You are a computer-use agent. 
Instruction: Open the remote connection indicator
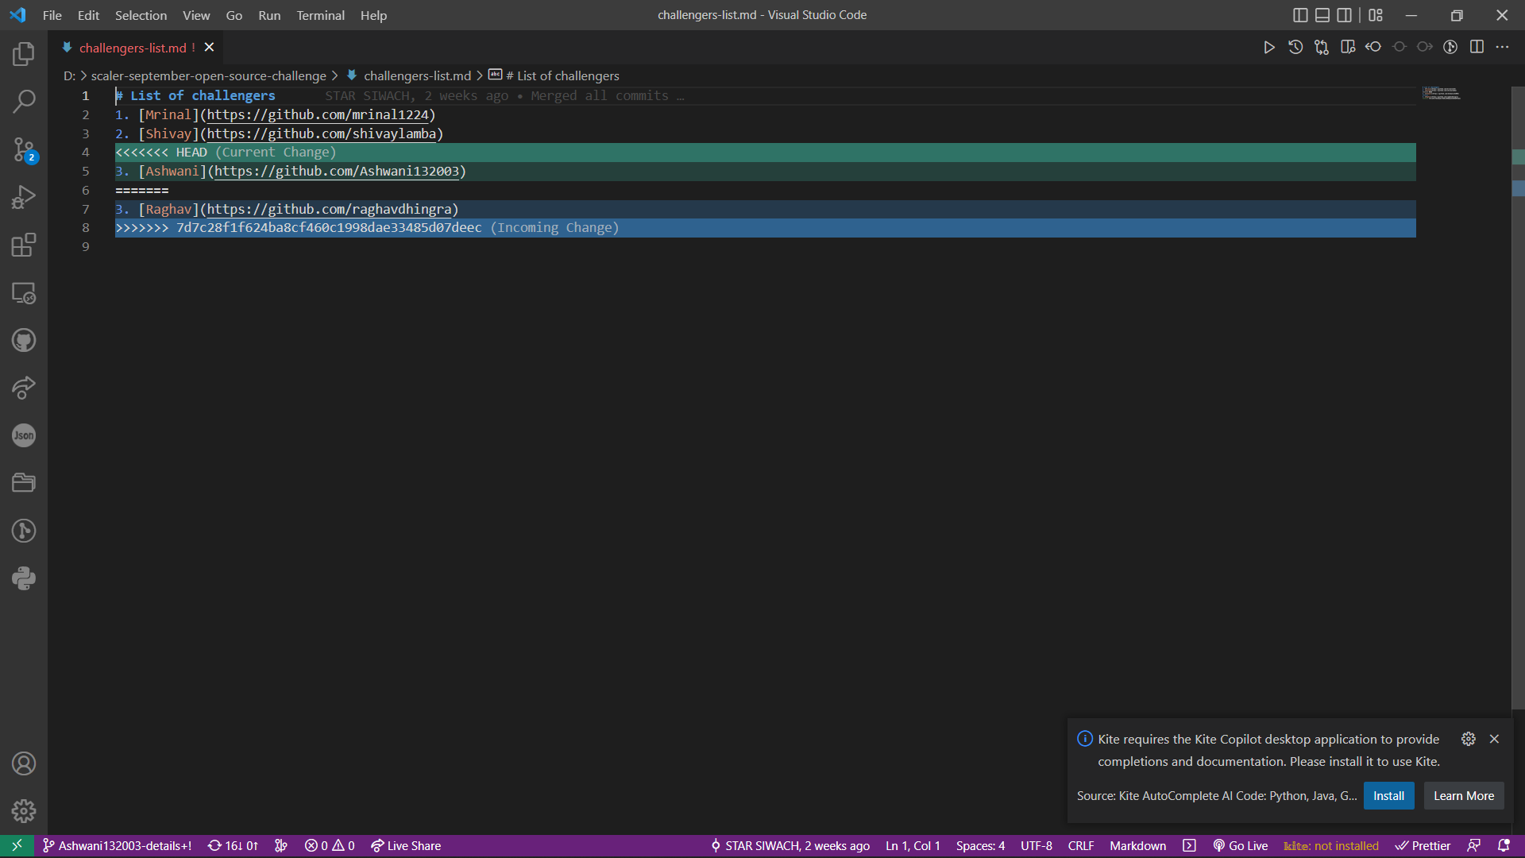(17, 845)
